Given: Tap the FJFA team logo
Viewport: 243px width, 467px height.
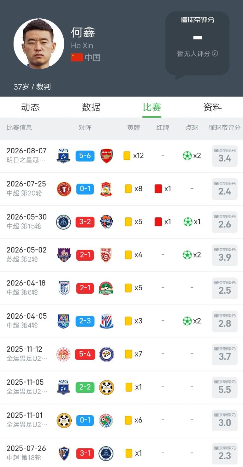Looking at the screenshot, I should click(106, 420).
